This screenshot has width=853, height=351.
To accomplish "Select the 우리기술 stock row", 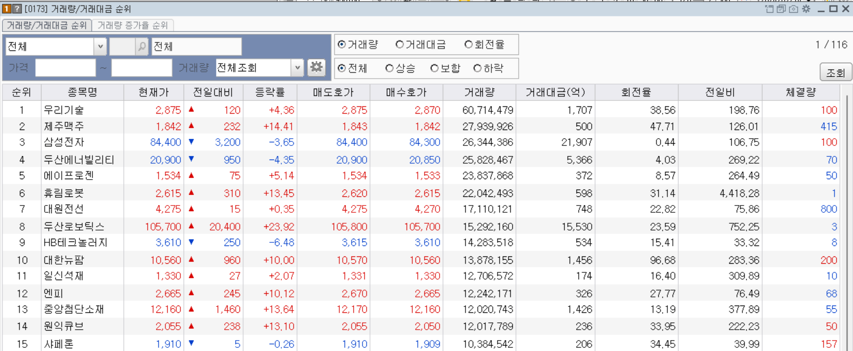I will click(421, 110).
